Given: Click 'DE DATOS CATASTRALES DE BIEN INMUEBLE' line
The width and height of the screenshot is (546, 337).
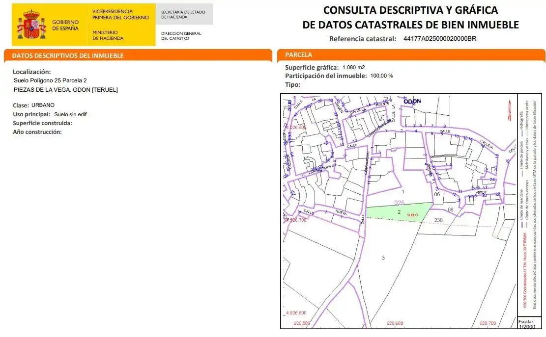Looking at the screenshot, I should 410,25.
